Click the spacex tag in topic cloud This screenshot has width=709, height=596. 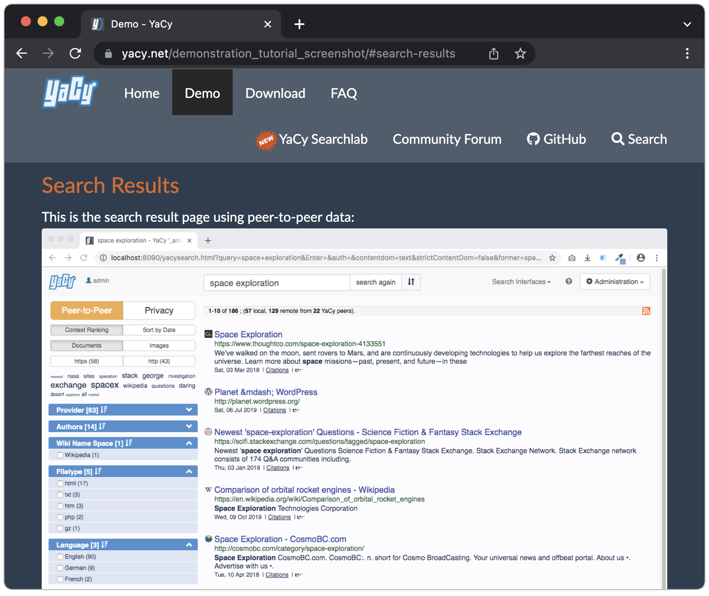(105, 385)
